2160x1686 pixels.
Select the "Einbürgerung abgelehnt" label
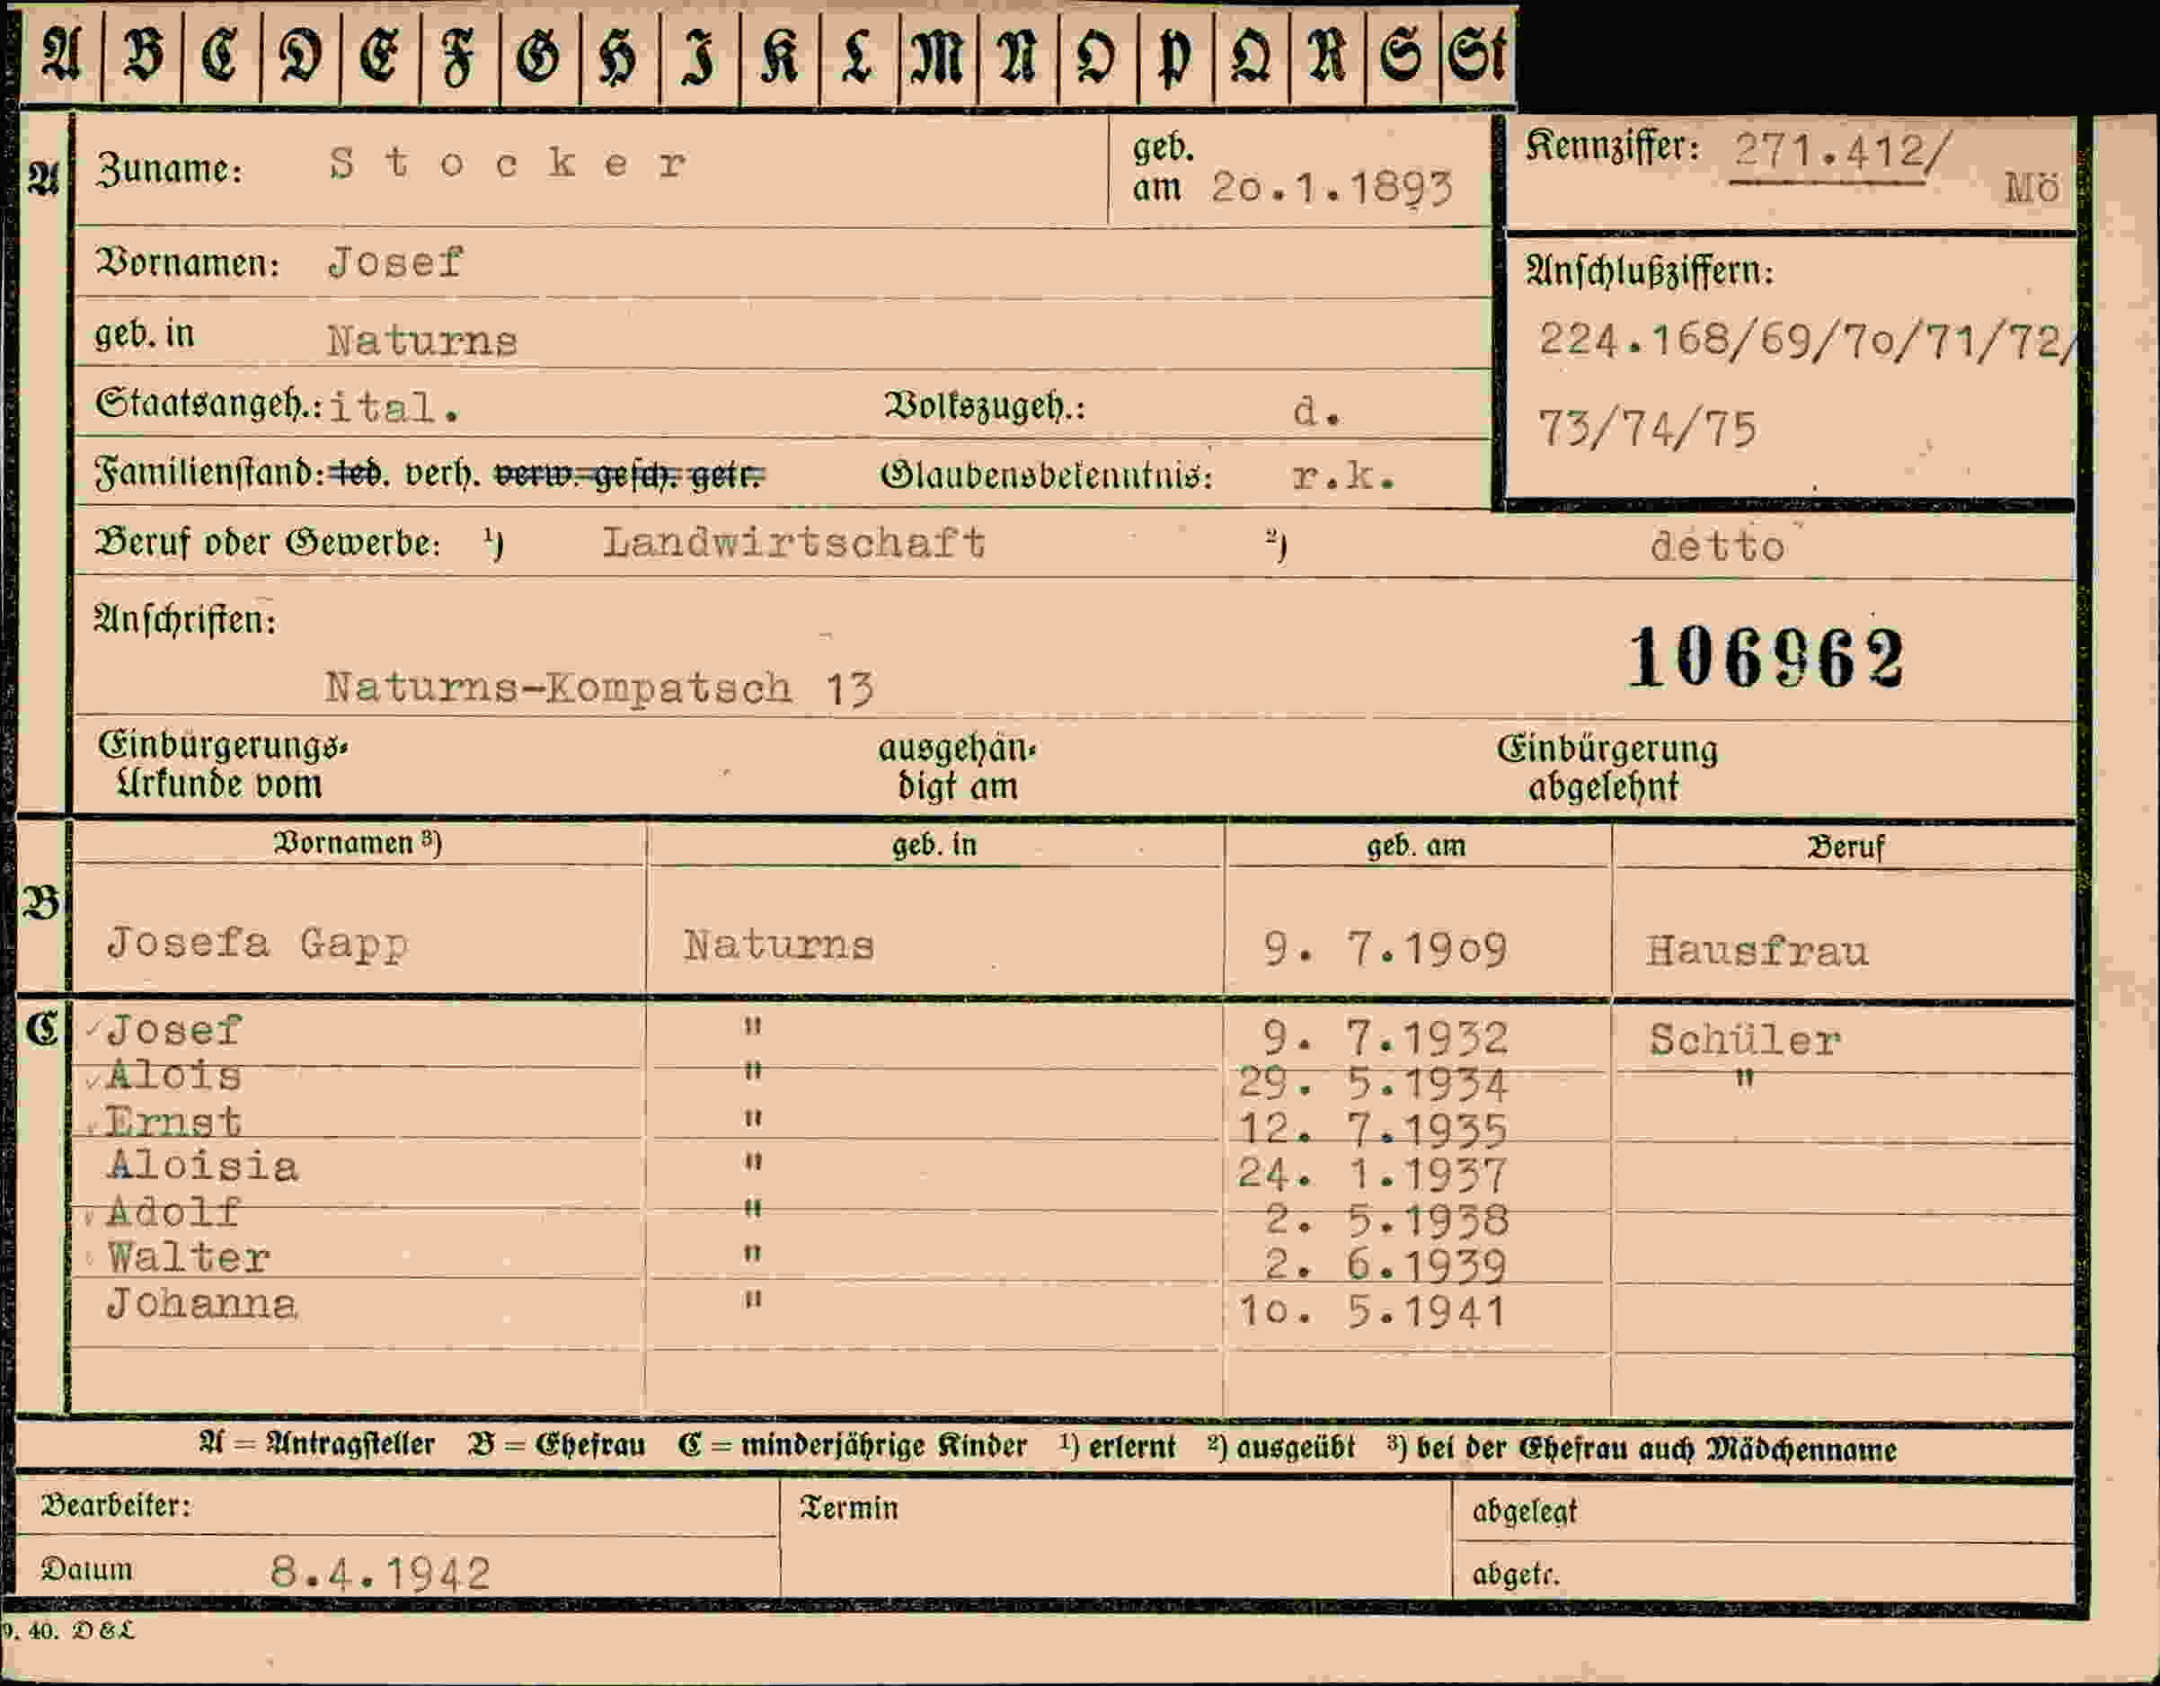click(x=1607, y=768)
